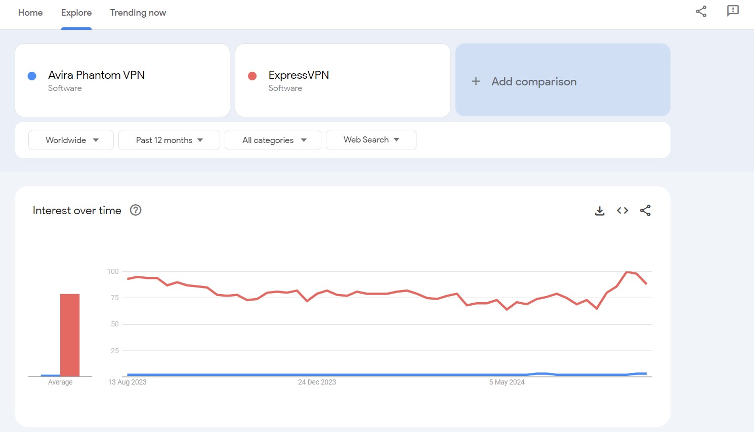Screen dimensions: 754x432
Task: Click the 100 y-axis value
Action: (113, 271)
